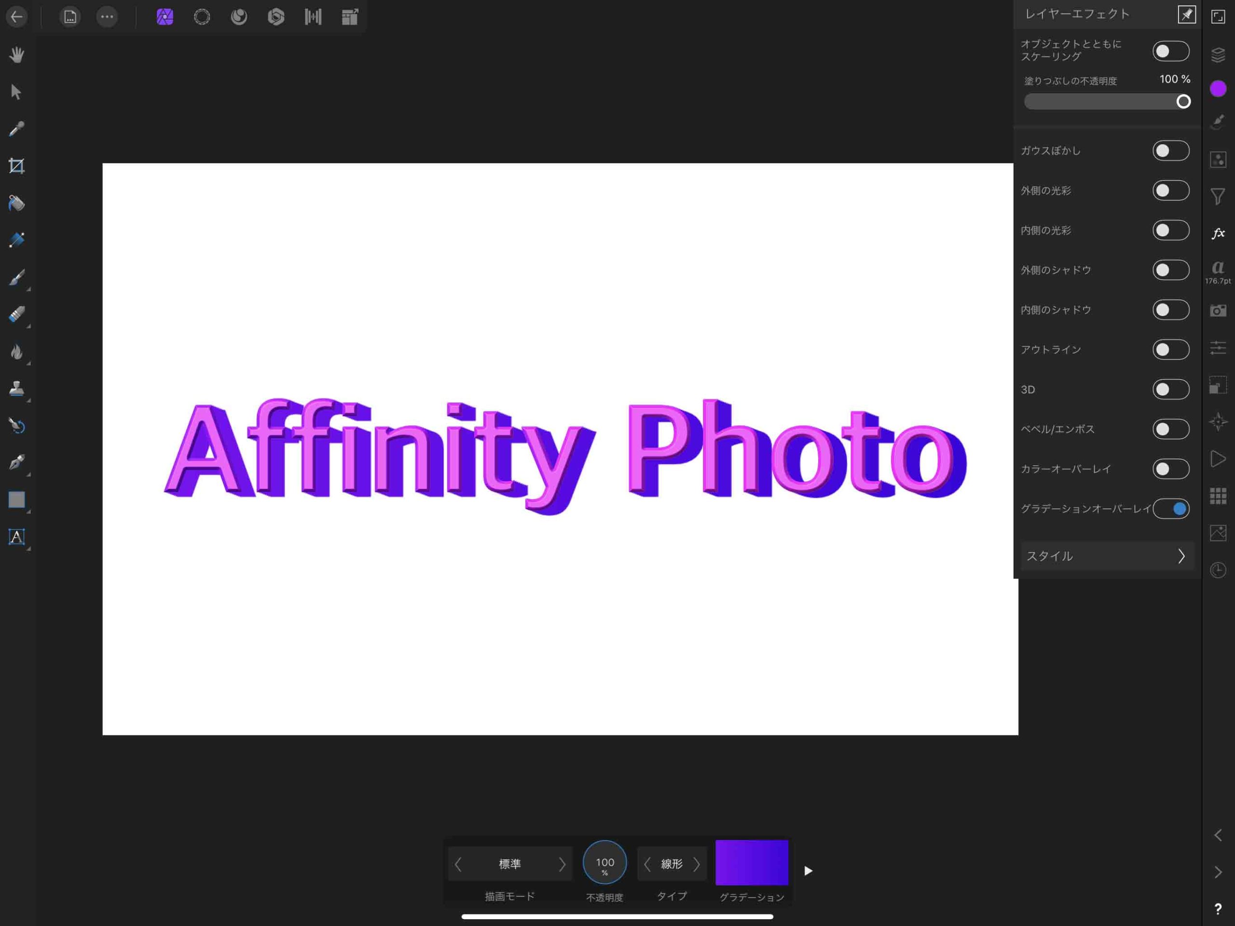Open the Filters funnel studio
The width and height of the screenshot is (1235, 926).
[x=1218, y=196]
